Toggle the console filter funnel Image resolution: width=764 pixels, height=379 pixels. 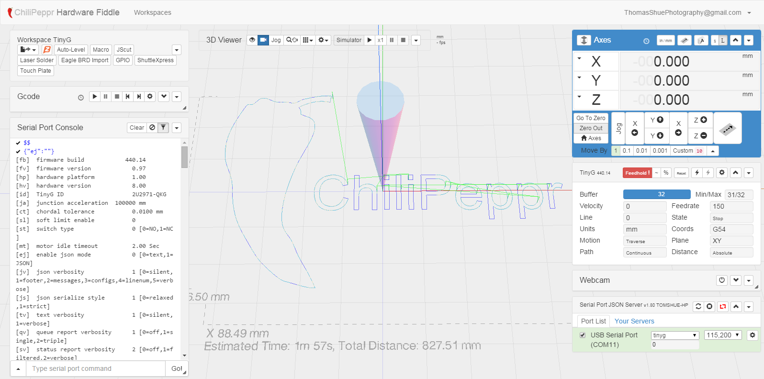[x=163, y=128]
